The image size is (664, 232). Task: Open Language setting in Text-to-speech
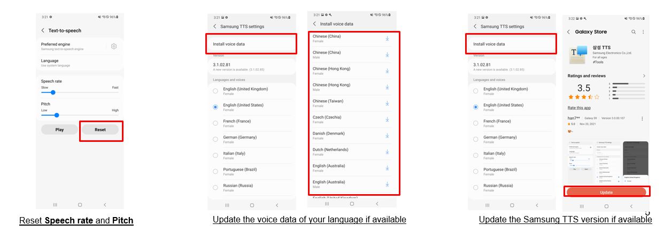80,63
